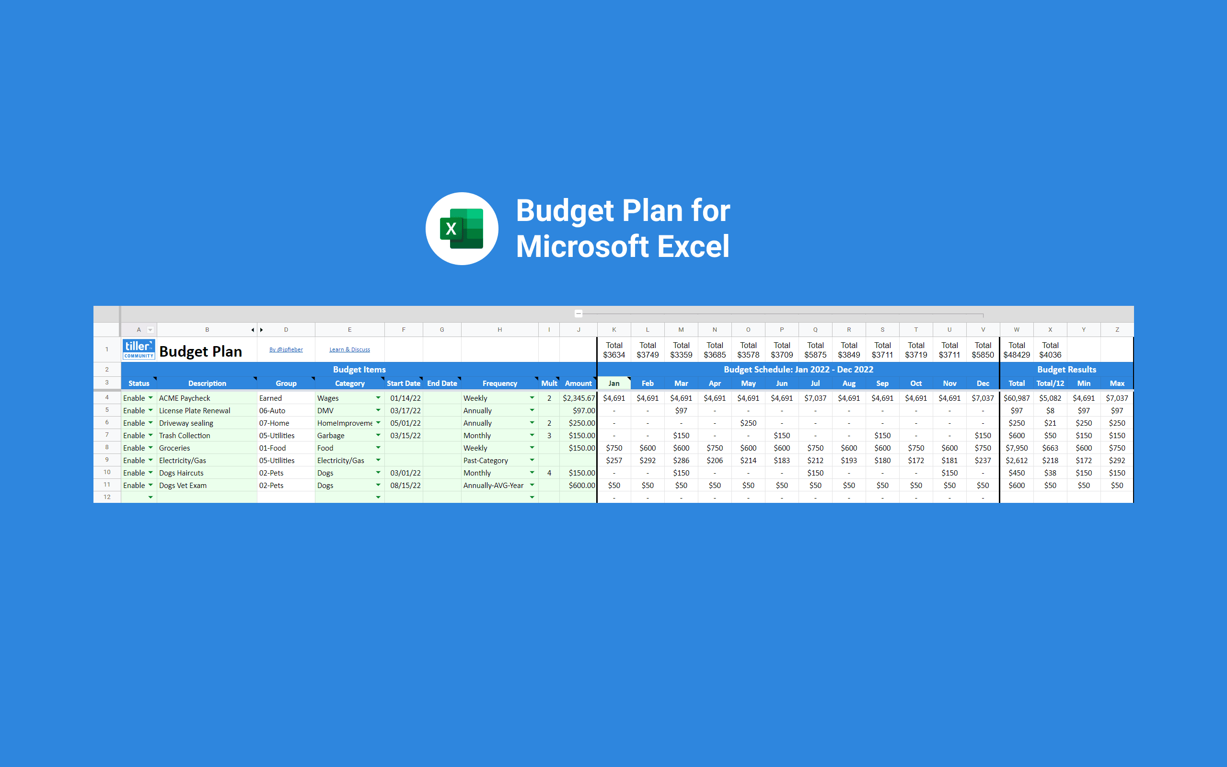
Task: Open the By @jpfieber link
Action: coord(286,349)
